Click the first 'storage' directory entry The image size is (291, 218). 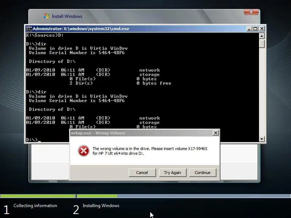(x=150, y=74)
